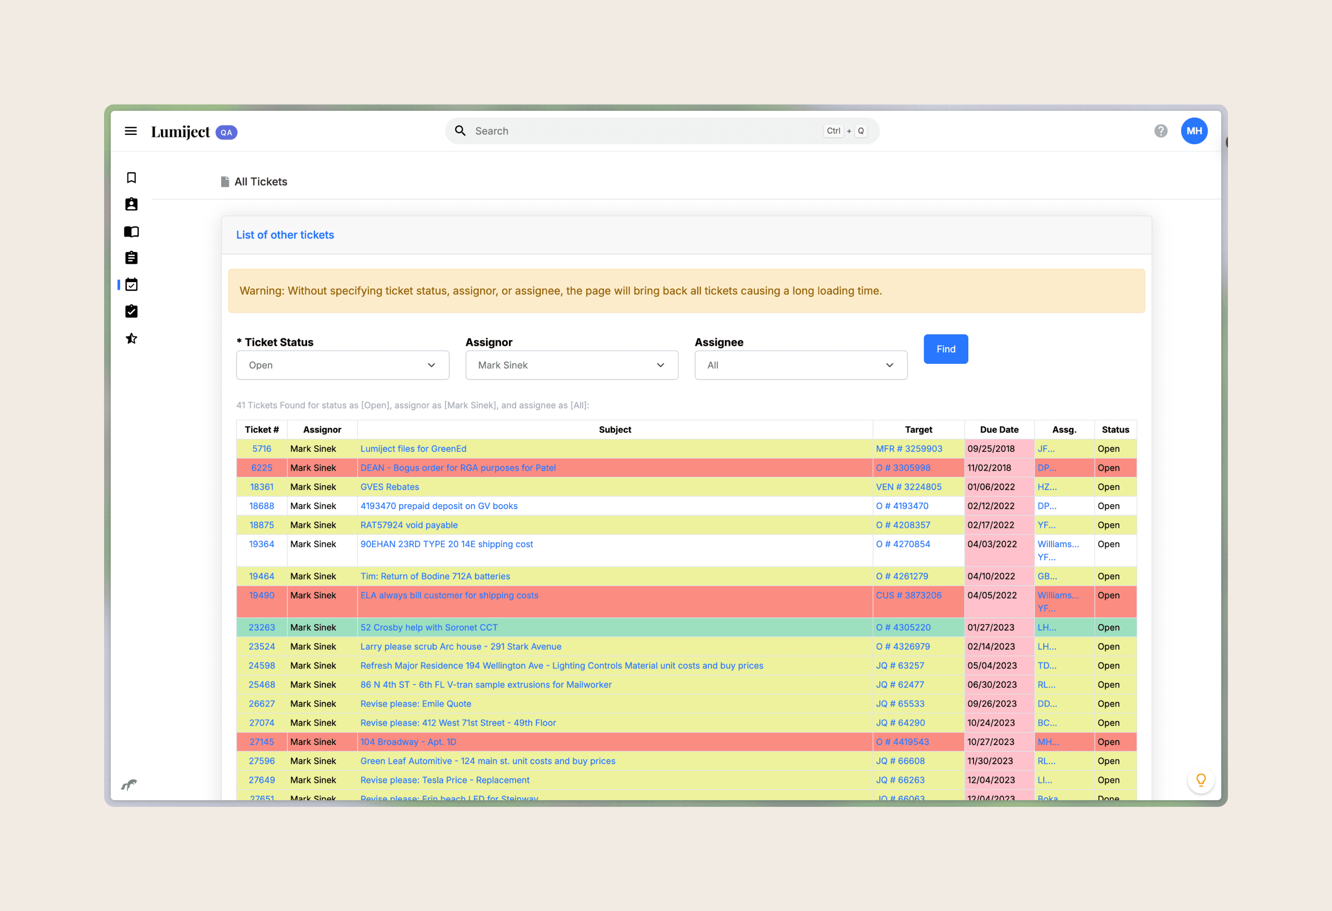Open the person badge clipboard sidebar icon
This screenshot has height=911, width=1332.
click(131, 205)
